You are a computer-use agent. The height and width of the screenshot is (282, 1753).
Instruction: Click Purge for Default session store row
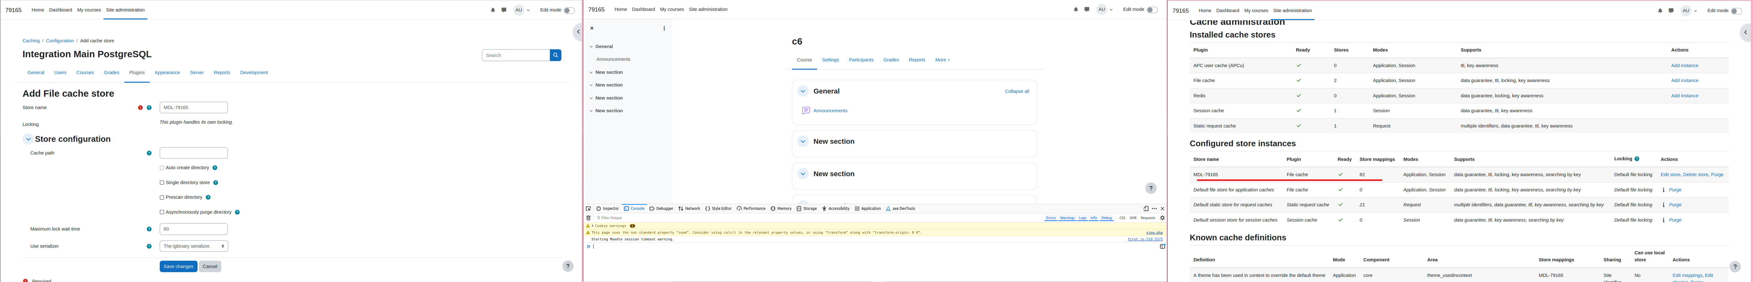click(1675, 220)
